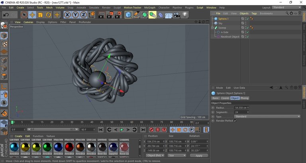Add a Camera object
Viewport: 306px width, 163px height.
pos(177,15)
